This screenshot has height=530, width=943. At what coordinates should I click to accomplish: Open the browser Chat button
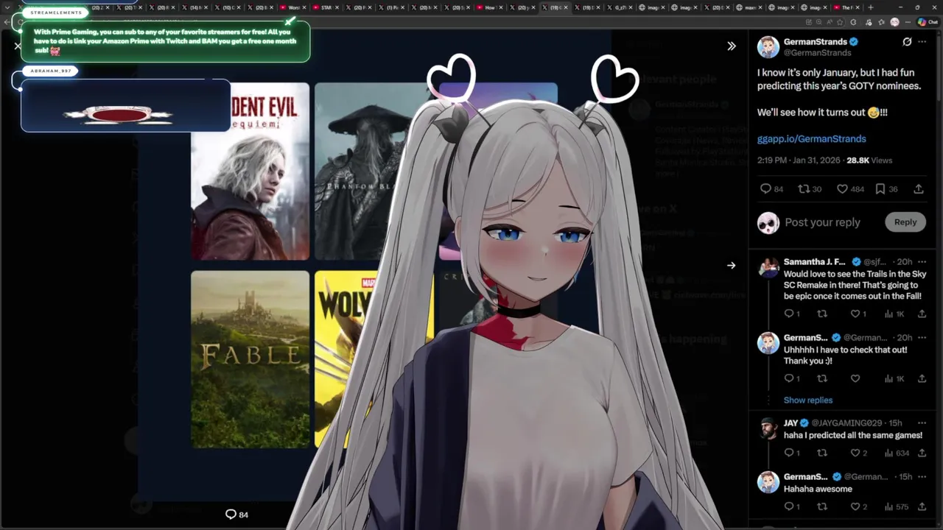click(928, 22)
